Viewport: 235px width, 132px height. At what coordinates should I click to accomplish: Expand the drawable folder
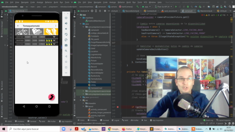[x=83, y=103]
